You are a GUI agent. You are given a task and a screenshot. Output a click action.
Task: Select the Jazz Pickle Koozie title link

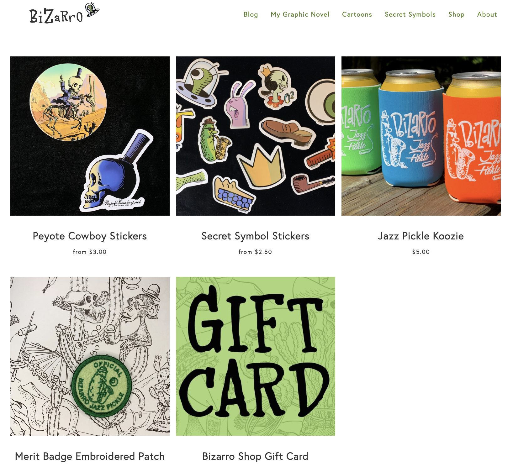[421, 236]
